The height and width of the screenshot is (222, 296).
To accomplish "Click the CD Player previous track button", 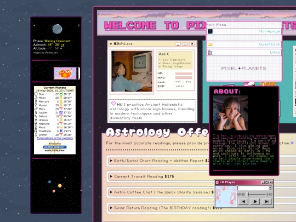I will [x=243, y=201].
